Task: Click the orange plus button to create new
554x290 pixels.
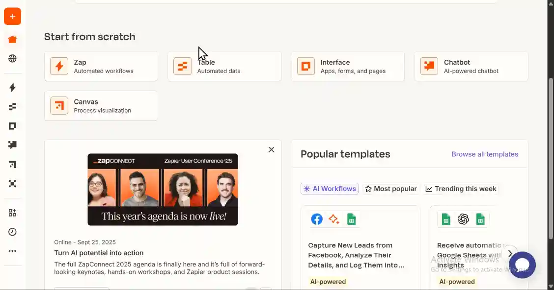Action: [12, 16]
